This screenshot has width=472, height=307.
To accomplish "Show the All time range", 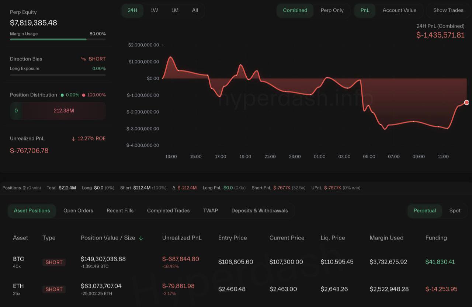I will click(195, 10).
